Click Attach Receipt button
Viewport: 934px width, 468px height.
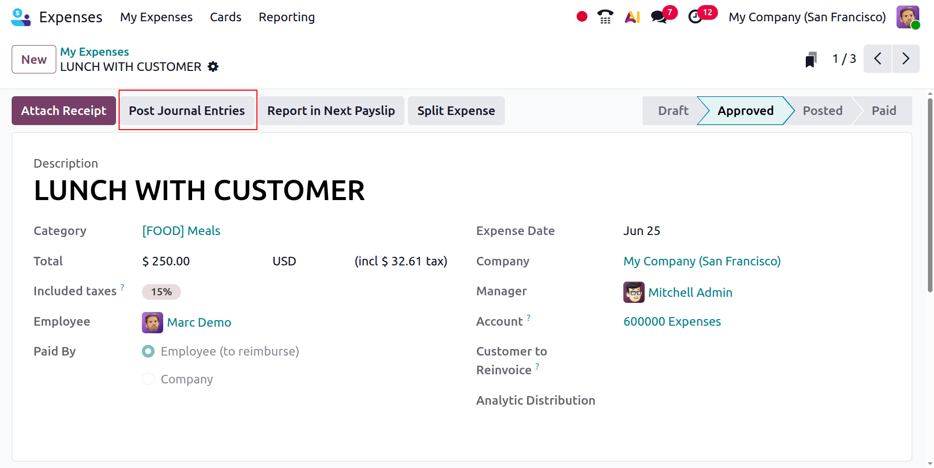point(64,111)
